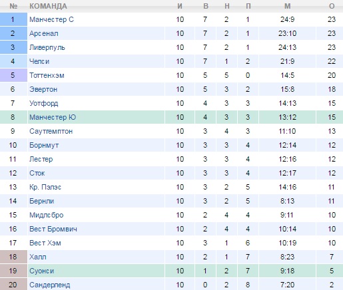This screenshot has height=290, width=343.
Task: Click the Кр. Пэлэс team link
Action: click(x=45, y=187)
